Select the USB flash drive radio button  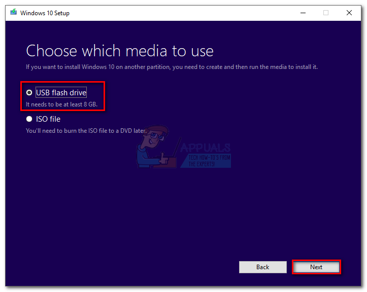29,93
